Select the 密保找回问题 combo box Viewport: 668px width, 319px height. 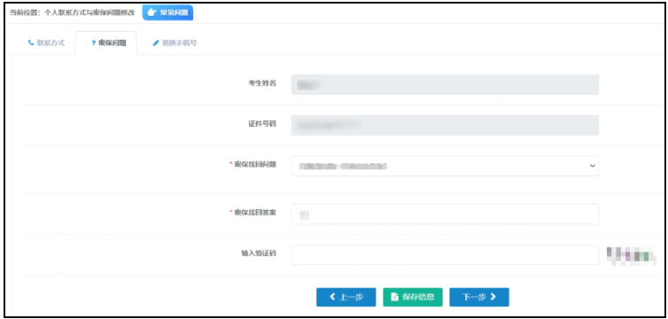click(445, 166)
